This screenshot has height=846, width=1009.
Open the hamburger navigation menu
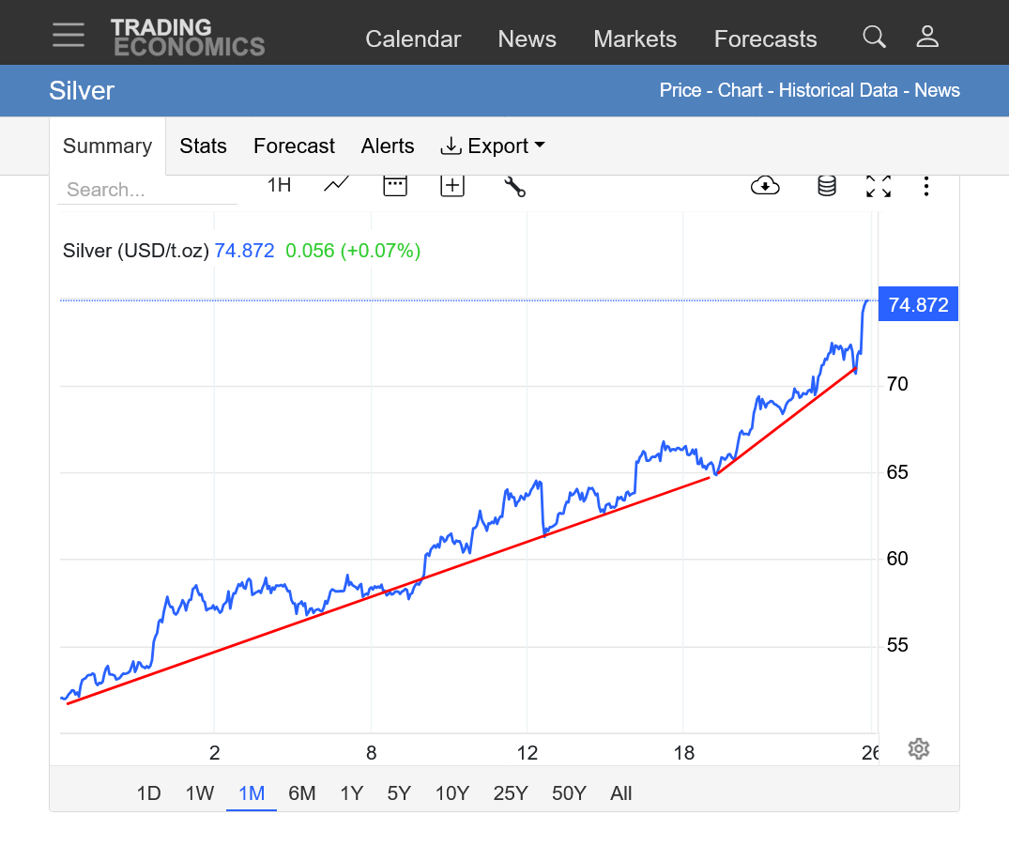tap(69, 36)
